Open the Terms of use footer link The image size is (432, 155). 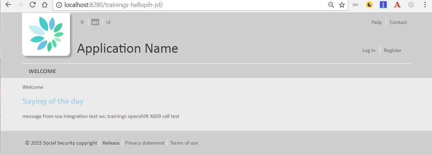[184, 143]
